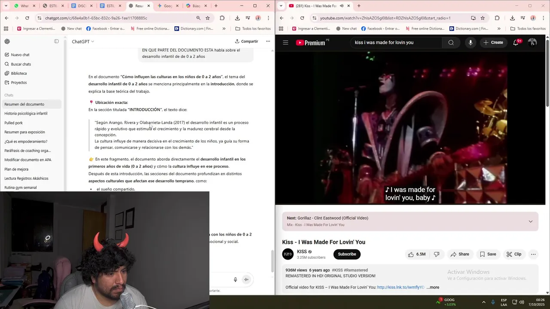
Task: Search YouTube with voice microphone
Action: tap(471, 42)
